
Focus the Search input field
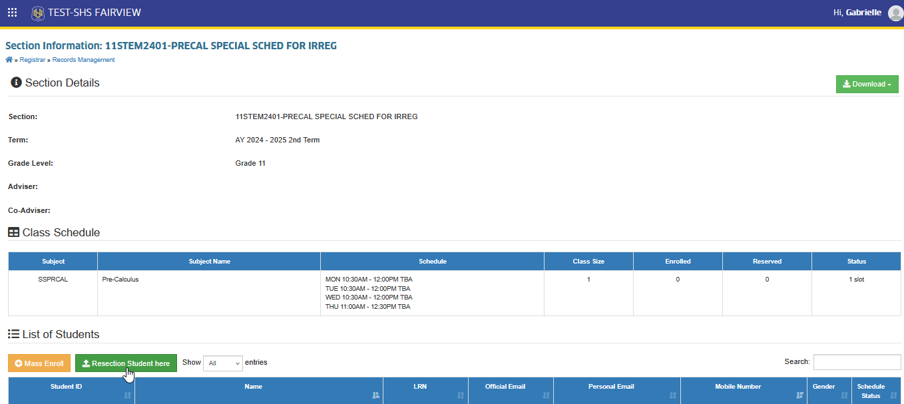857,362
